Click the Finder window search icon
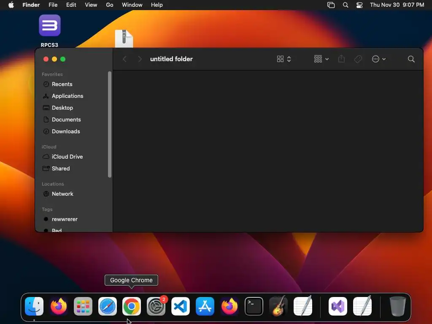Viewport: 432px width, 324px height. click(411, 59)
